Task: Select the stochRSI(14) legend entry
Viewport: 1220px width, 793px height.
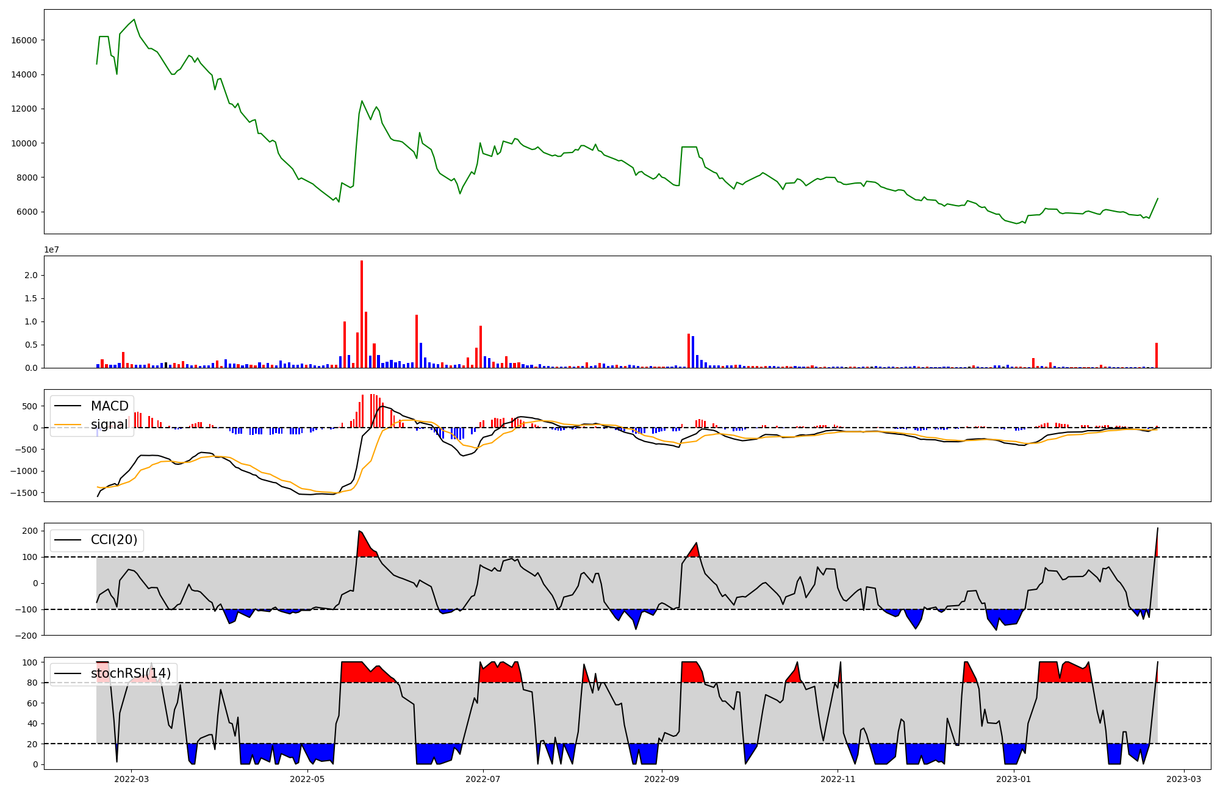Action: [131, 673]
